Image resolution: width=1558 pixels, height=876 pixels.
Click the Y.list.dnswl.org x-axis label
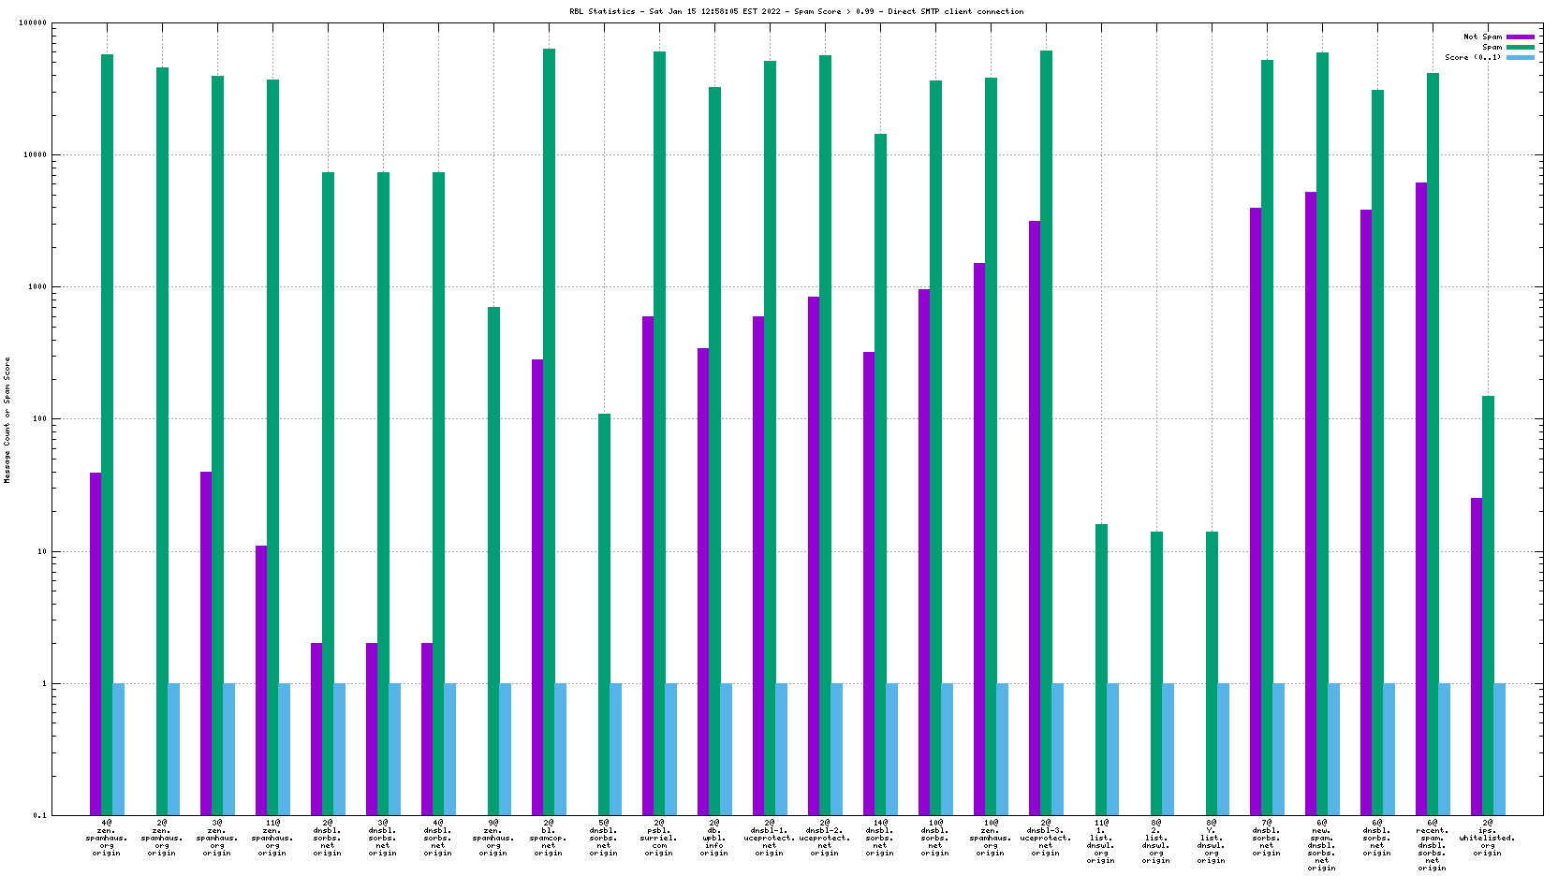[1211, 841]
